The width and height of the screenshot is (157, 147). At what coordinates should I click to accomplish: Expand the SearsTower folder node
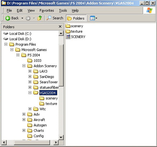[30, 82]
